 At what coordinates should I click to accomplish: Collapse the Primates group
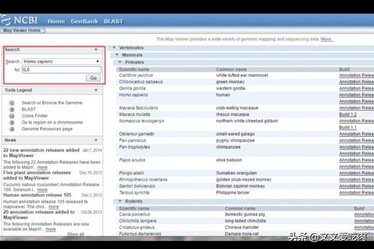point(120,62)
